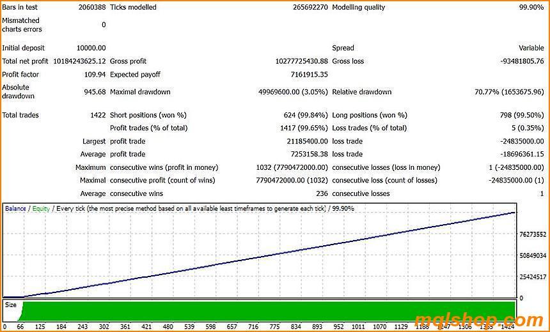
Task: Select the Absolute drawdown value 945.68
Action: click(x=95, y=92)
